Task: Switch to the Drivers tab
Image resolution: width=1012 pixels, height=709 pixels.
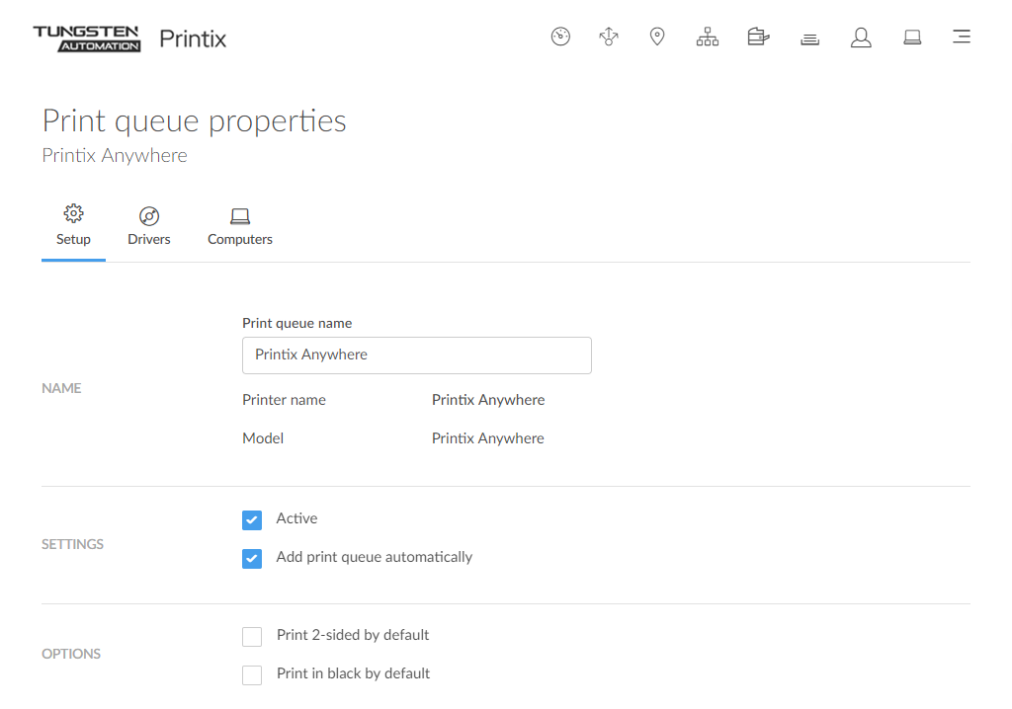Action: 149,227
